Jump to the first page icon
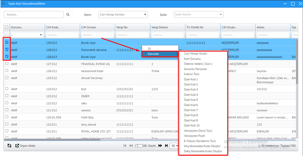 [125, 146]
